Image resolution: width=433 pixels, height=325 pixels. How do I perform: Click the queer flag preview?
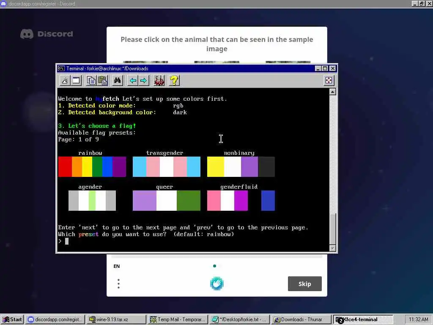click(x=167, y=201)
